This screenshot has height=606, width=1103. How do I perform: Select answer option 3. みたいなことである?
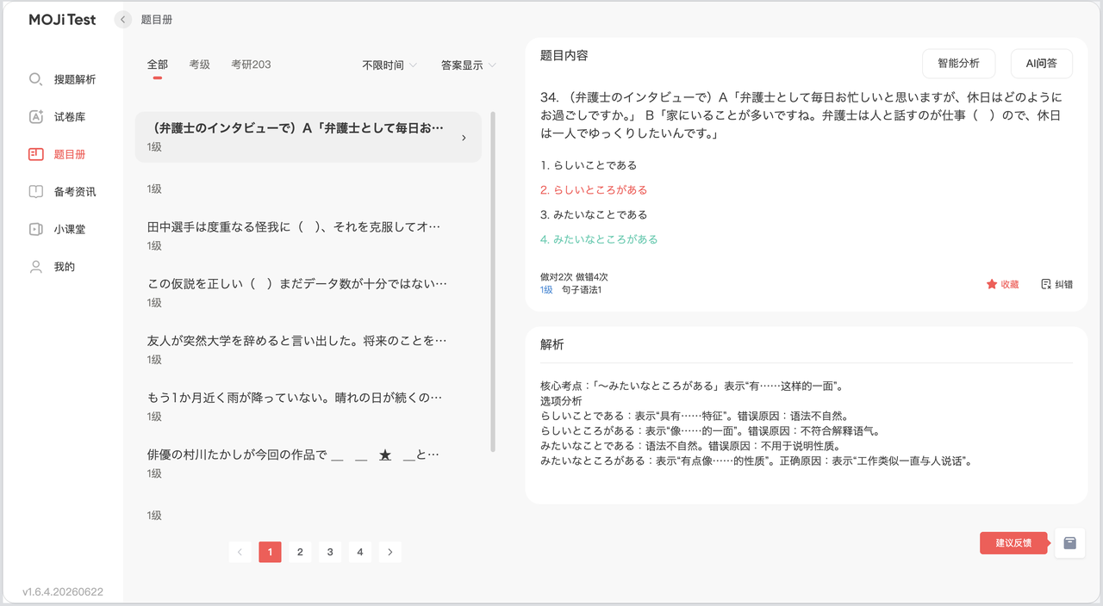(594, 215)
